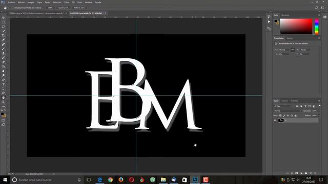Screen dimensions: 328x184
Task: Click the foreground color swatch in toolbox
Action: tap(2, 113)
